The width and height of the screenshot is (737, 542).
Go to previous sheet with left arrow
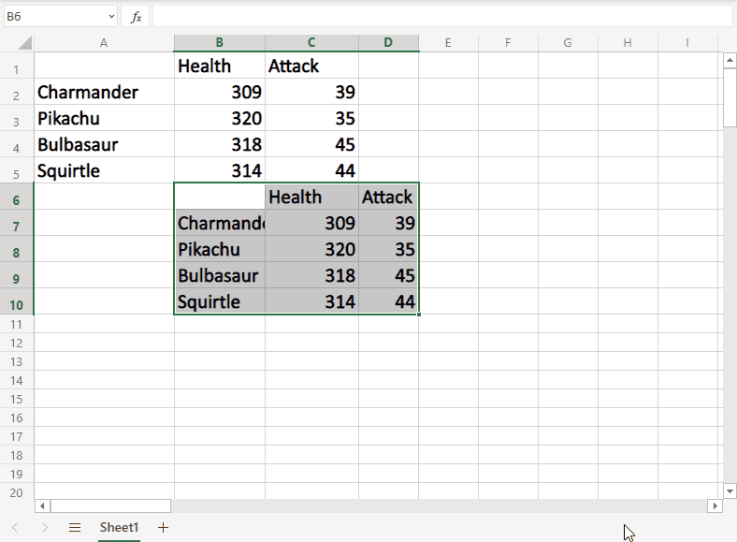tap(15, 528)
